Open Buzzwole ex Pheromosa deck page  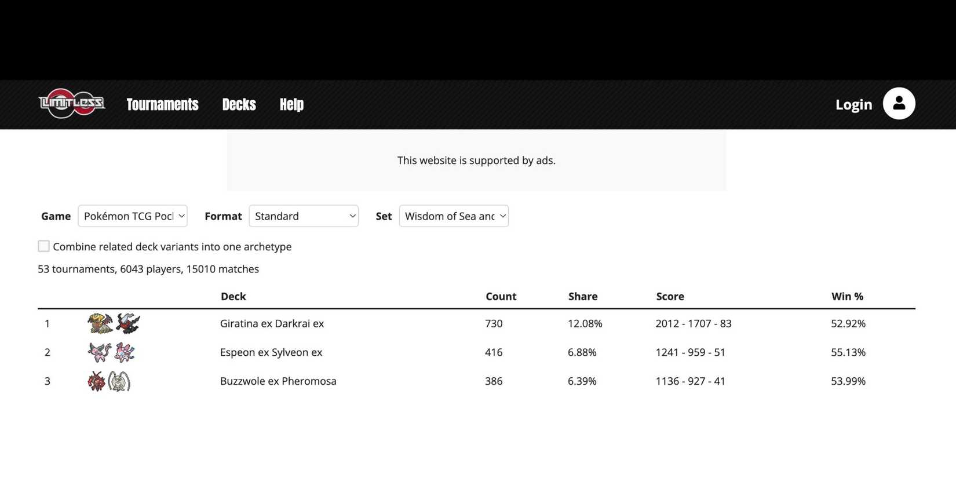tap(278, 381)
